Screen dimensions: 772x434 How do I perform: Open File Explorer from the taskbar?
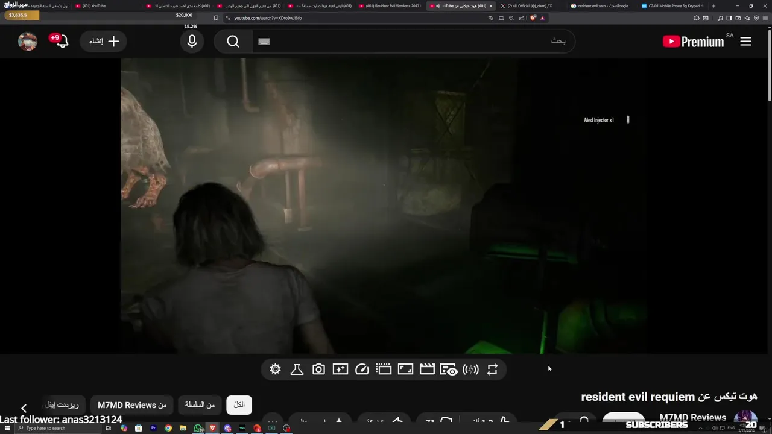183,428
